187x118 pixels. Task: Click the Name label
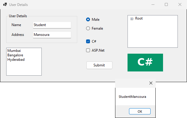[x=16, y=25]
